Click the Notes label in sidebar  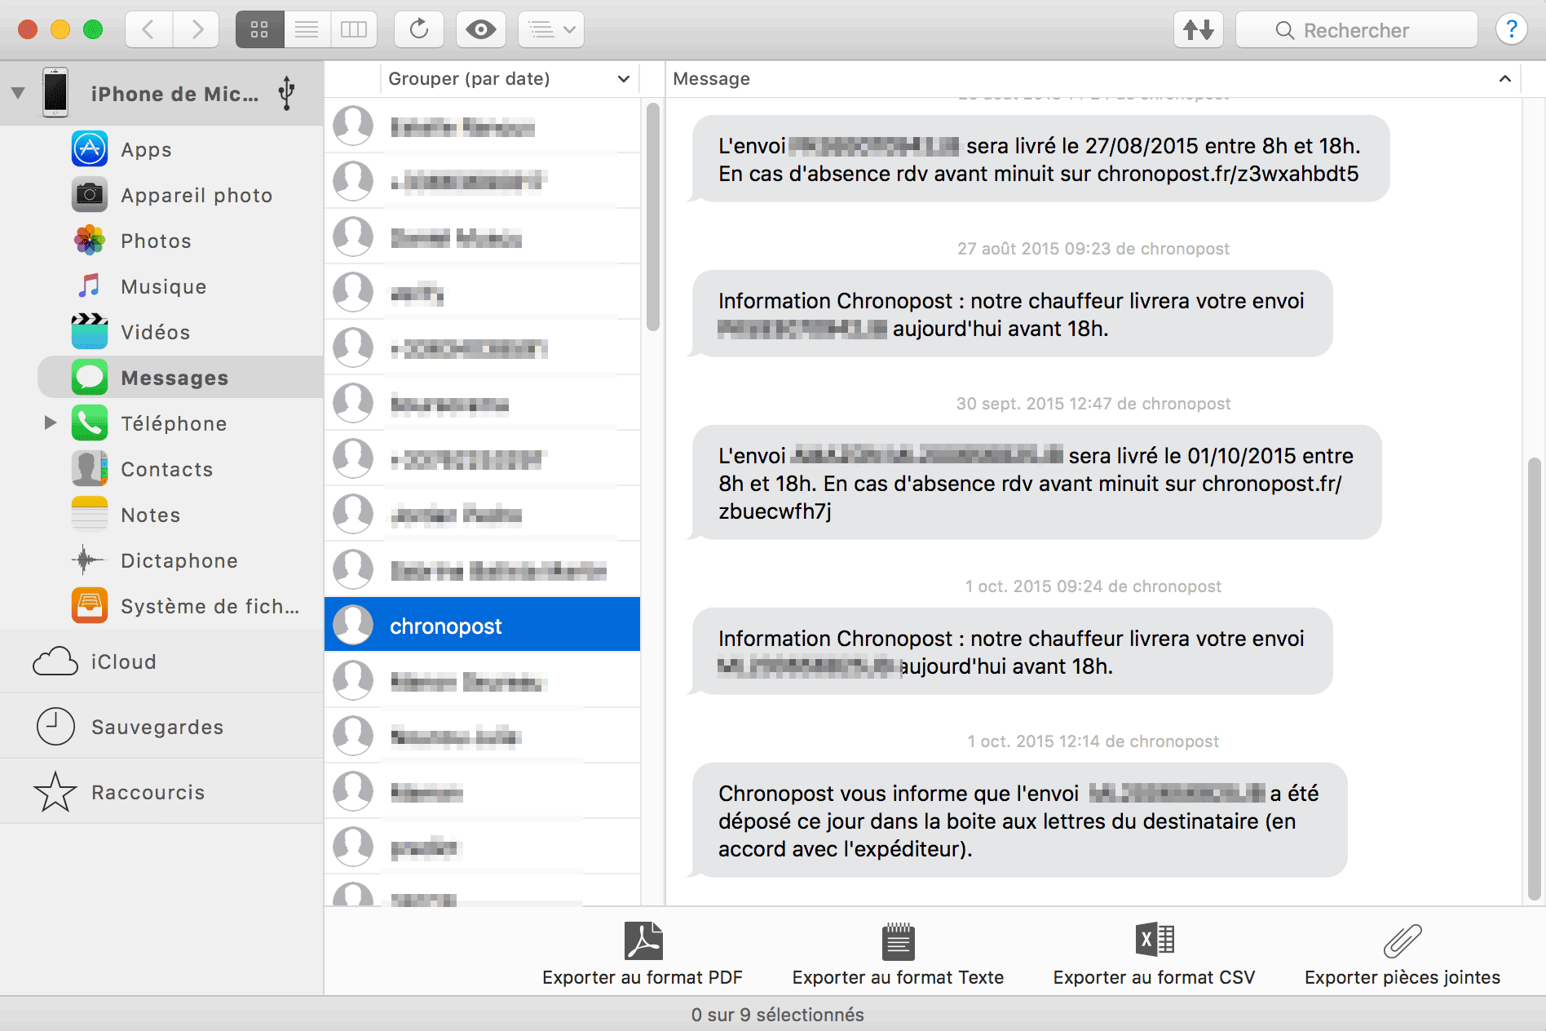click(151, 515)
